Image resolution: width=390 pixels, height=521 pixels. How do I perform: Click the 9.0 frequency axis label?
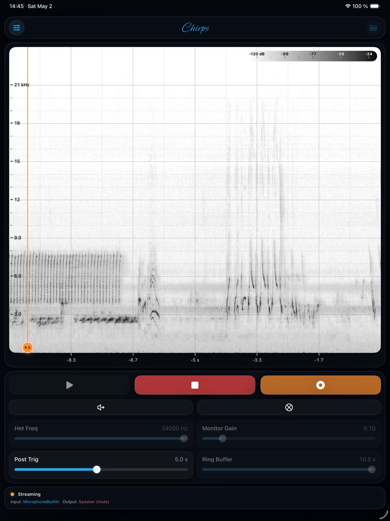point(18,238)
